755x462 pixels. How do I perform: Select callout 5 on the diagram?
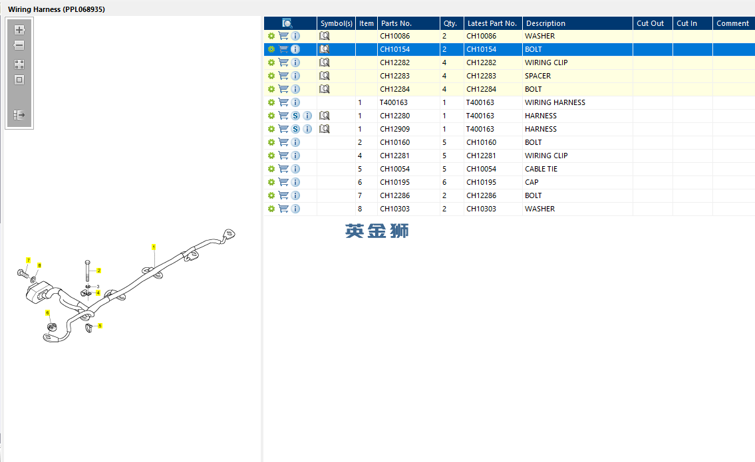[100, 326]
